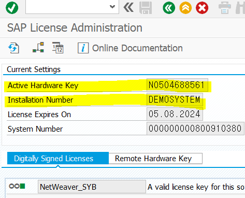This screenshot has height=198, width=245.
Task: Click the Print icon
Action: [x=225, y=8]
